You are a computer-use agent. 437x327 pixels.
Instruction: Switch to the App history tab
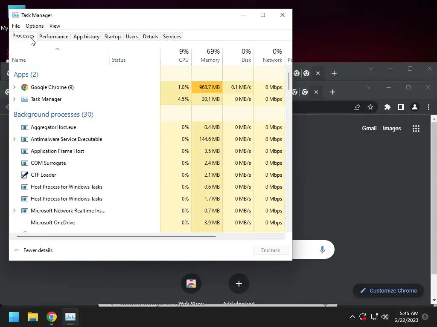click(86, 37)
